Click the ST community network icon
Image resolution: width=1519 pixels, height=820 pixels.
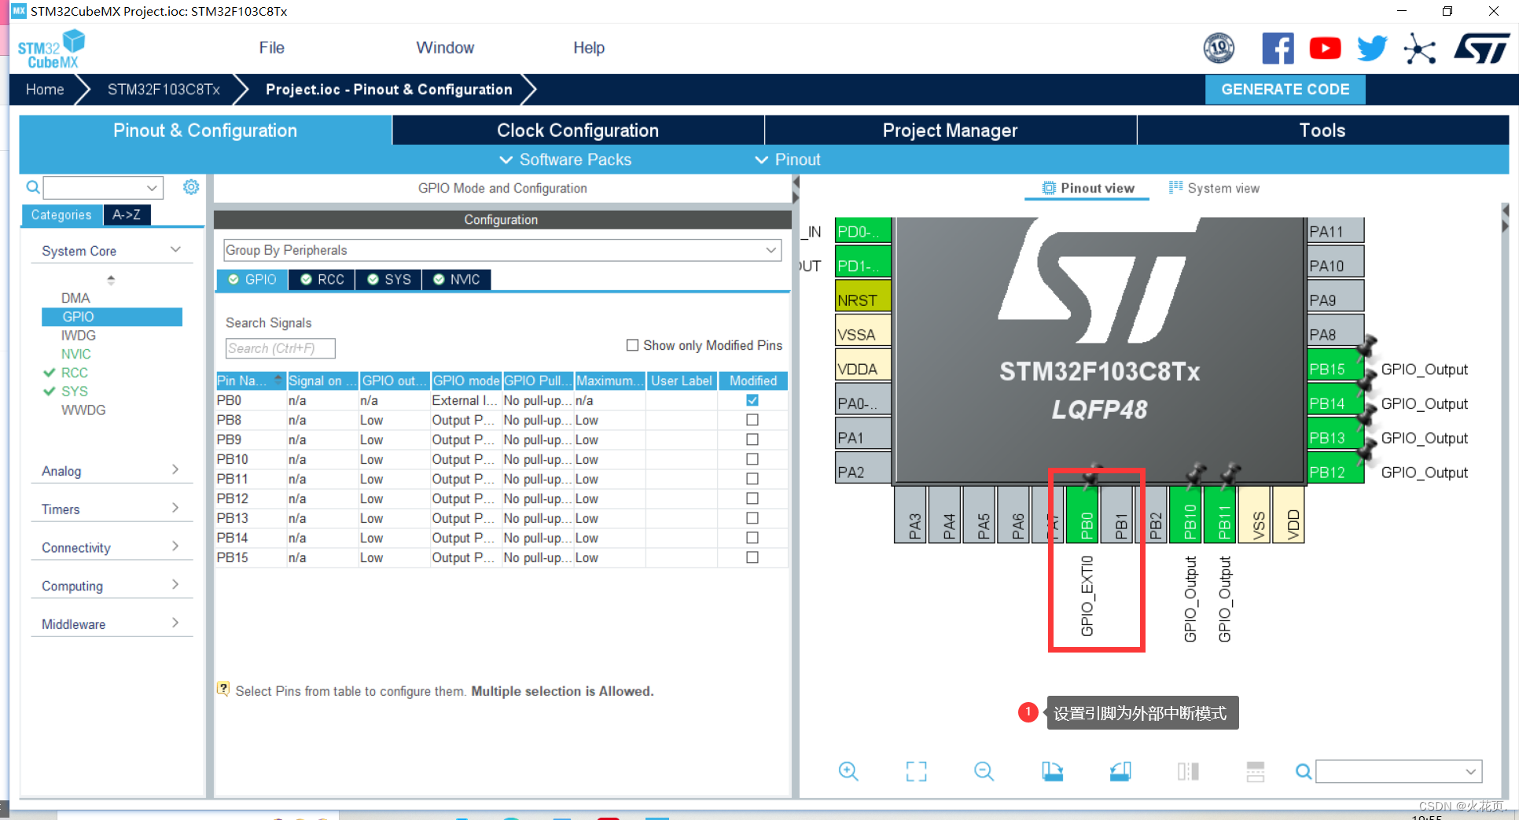click(x=1420, y=49)
